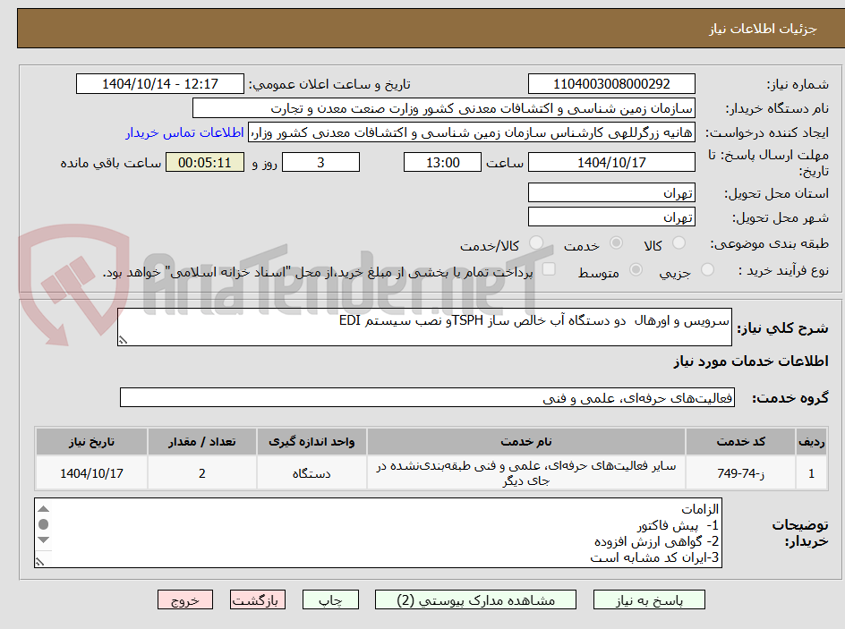Click the resize grip of شرح کلی نیاز box

(124, 338)
